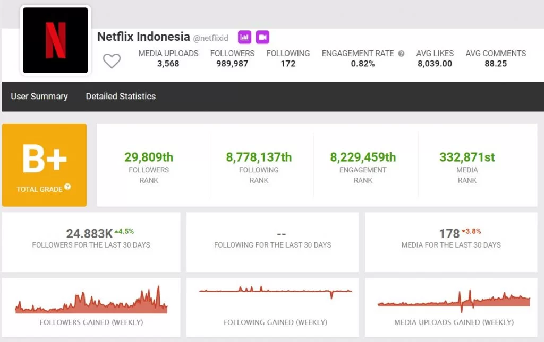Click the Engagement Rate help question mark

[x=402, y=54]
